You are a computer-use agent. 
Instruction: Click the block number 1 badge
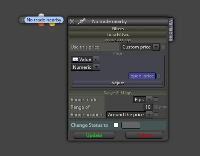point(22,20)
